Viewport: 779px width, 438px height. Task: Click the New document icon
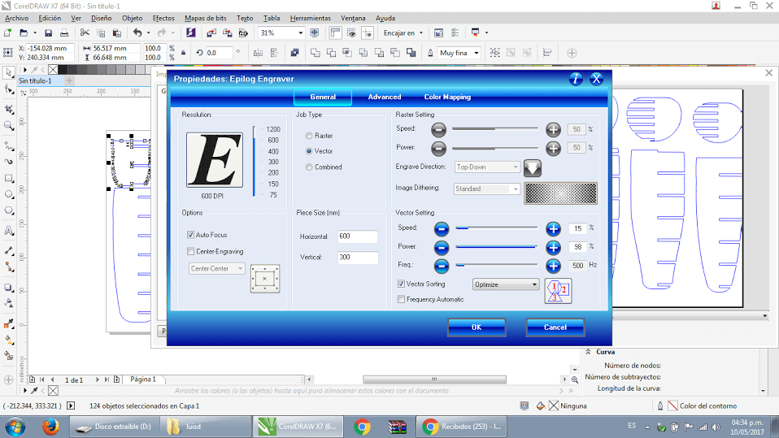[7, 33]
